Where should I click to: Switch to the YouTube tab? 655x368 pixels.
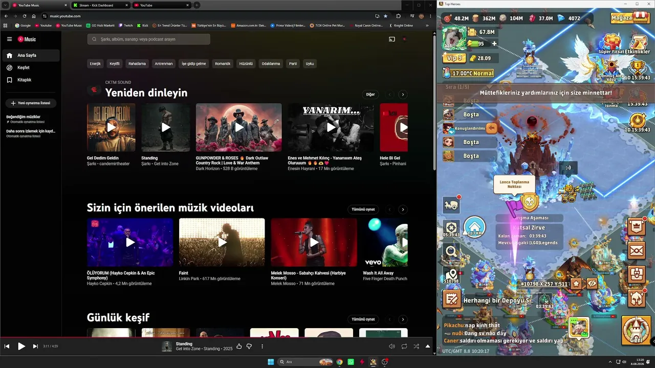[x=161, y=5]
